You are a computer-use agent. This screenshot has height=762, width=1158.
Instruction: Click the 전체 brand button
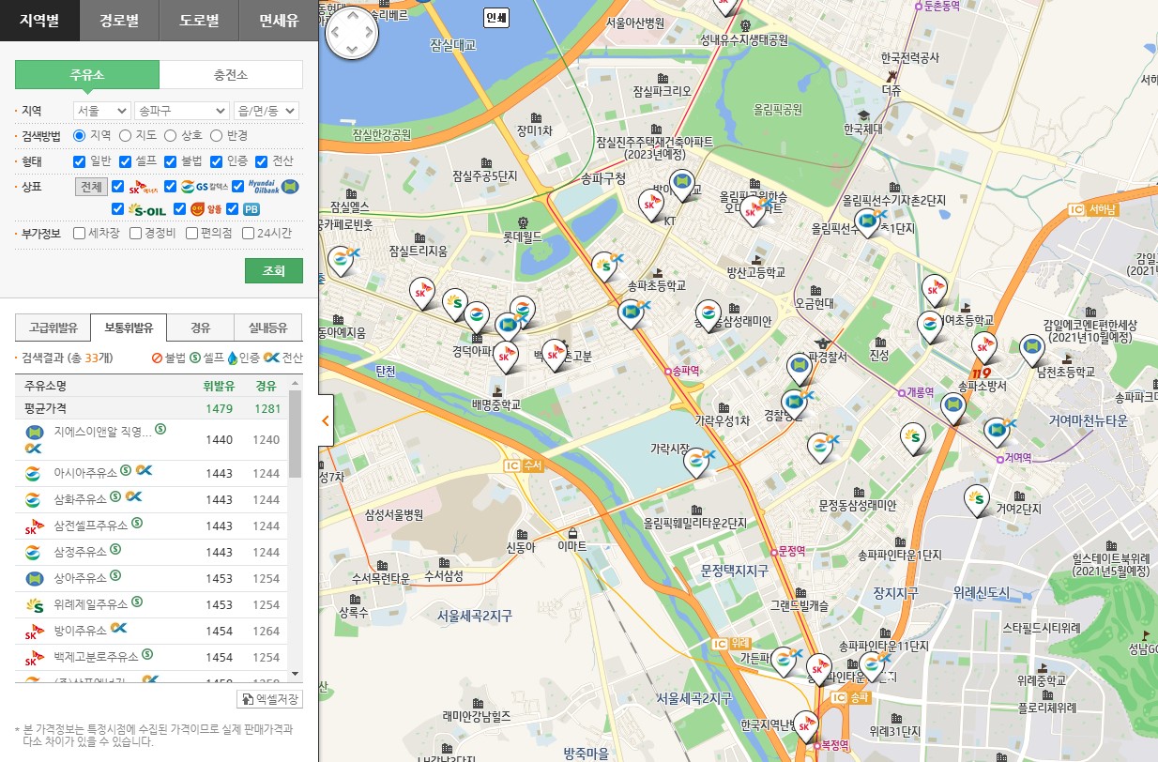pos(92,187)
